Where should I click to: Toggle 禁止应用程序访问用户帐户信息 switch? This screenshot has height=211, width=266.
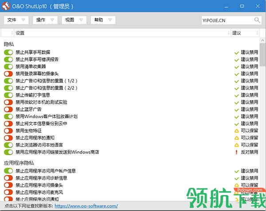(x=8, y=171)
